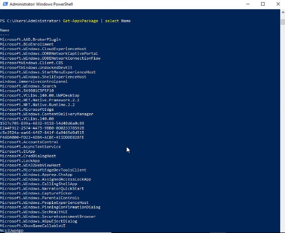Viewport: 285px width, 233px height.
Task: Click 'Microsoft.Windows.SecureAssessmentBrowser' line
Action: click(x=48, y=217)
